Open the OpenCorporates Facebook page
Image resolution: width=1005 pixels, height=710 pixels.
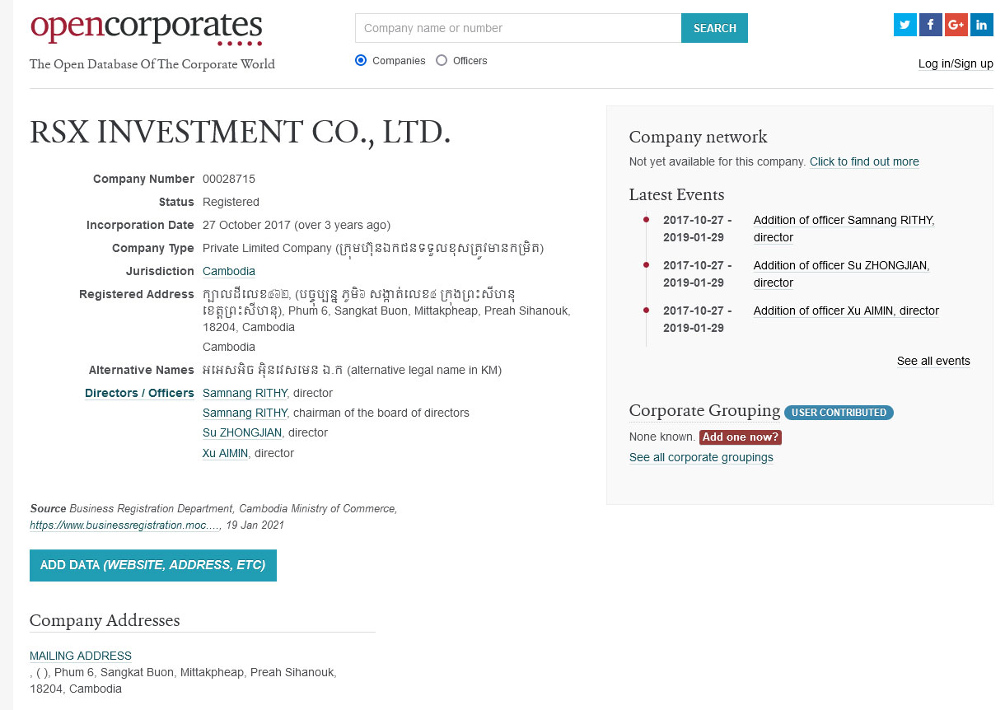click(930, 25)
